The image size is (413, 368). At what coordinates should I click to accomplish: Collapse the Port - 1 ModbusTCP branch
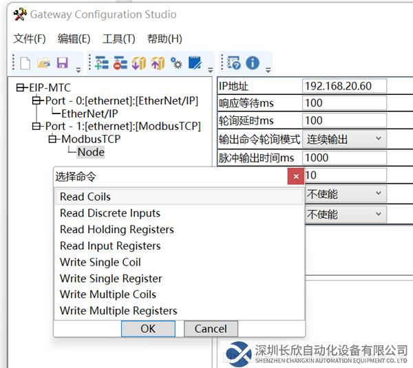click(37, 126)
